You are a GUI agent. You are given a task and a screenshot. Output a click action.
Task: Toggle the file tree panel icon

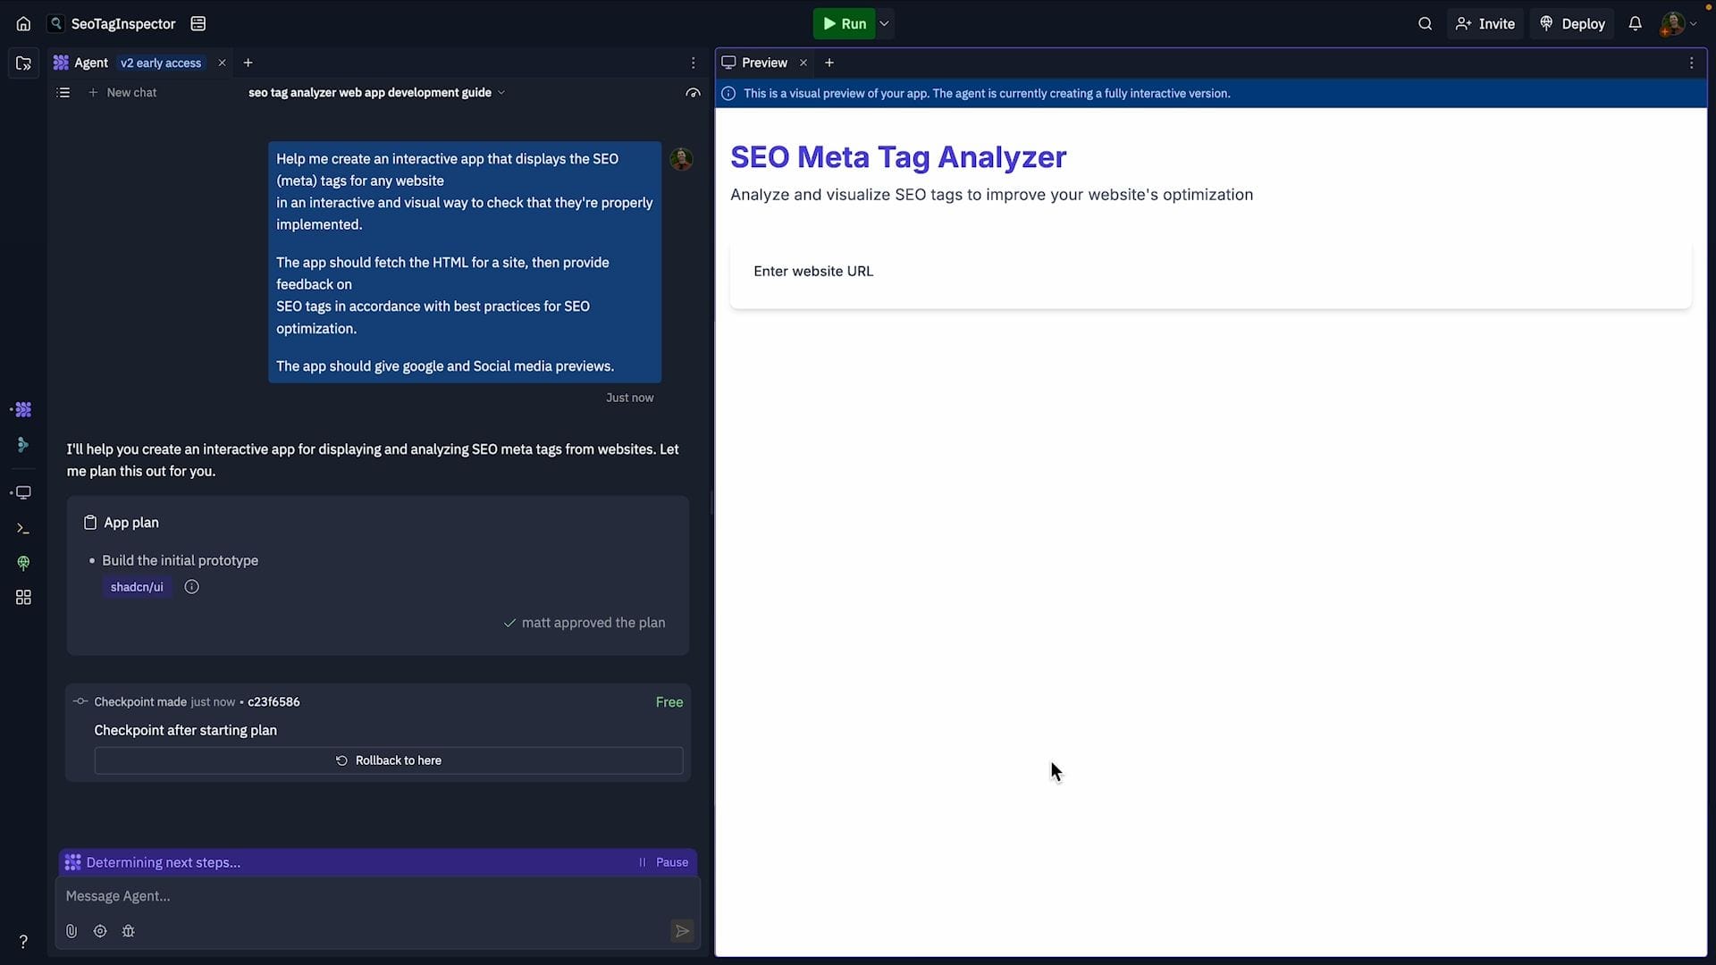click(23, 63)
